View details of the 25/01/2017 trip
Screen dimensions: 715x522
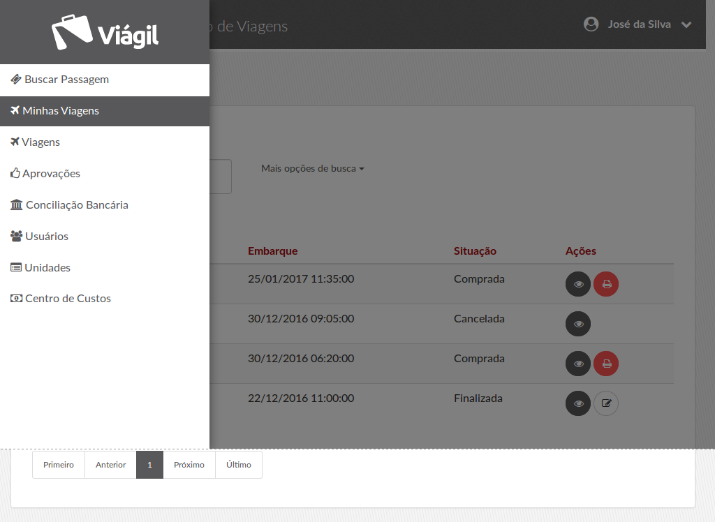(578, 284)
